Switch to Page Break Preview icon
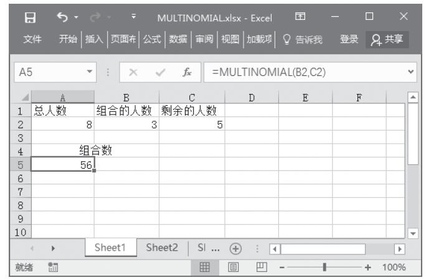The height and width of the screenshot is (280, 426). pyautogui.click(x=261, y=268)
